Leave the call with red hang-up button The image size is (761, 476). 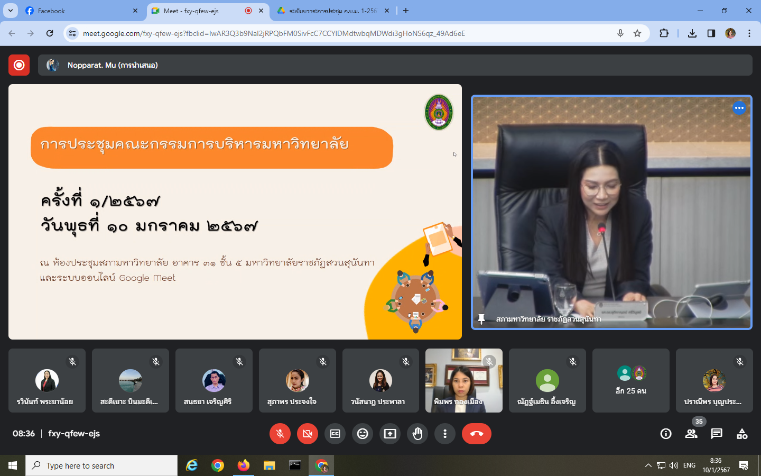(477, 434)
